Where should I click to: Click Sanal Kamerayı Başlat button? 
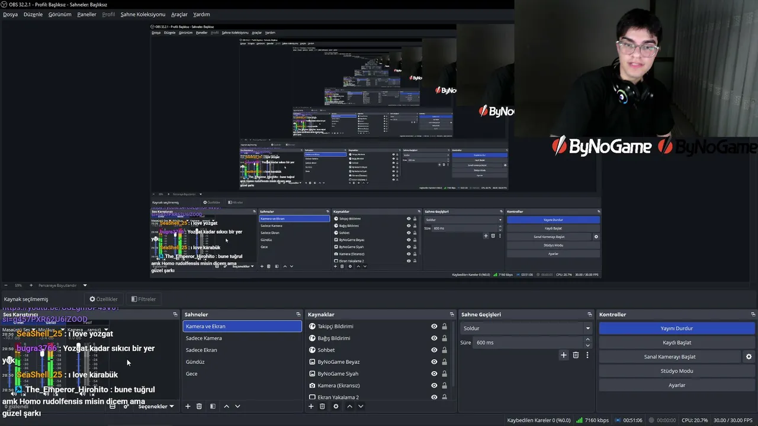tap(669, 357)
